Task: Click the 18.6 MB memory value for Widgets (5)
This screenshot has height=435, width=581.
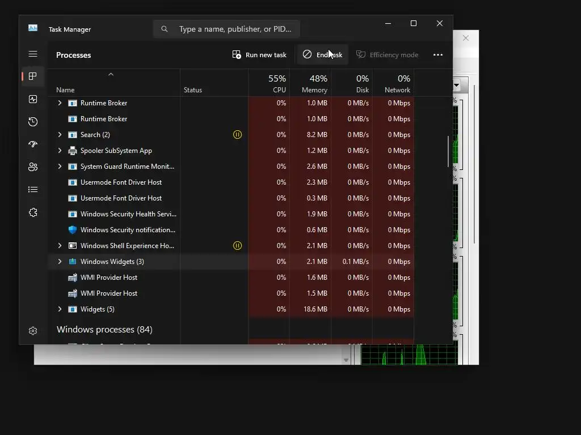Action: (x=315, y=309)
